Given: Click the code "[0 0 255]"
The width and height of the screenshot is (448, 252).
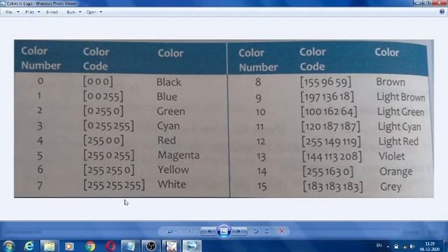Looking at the screenshot, I should click(x=103, y=96).
